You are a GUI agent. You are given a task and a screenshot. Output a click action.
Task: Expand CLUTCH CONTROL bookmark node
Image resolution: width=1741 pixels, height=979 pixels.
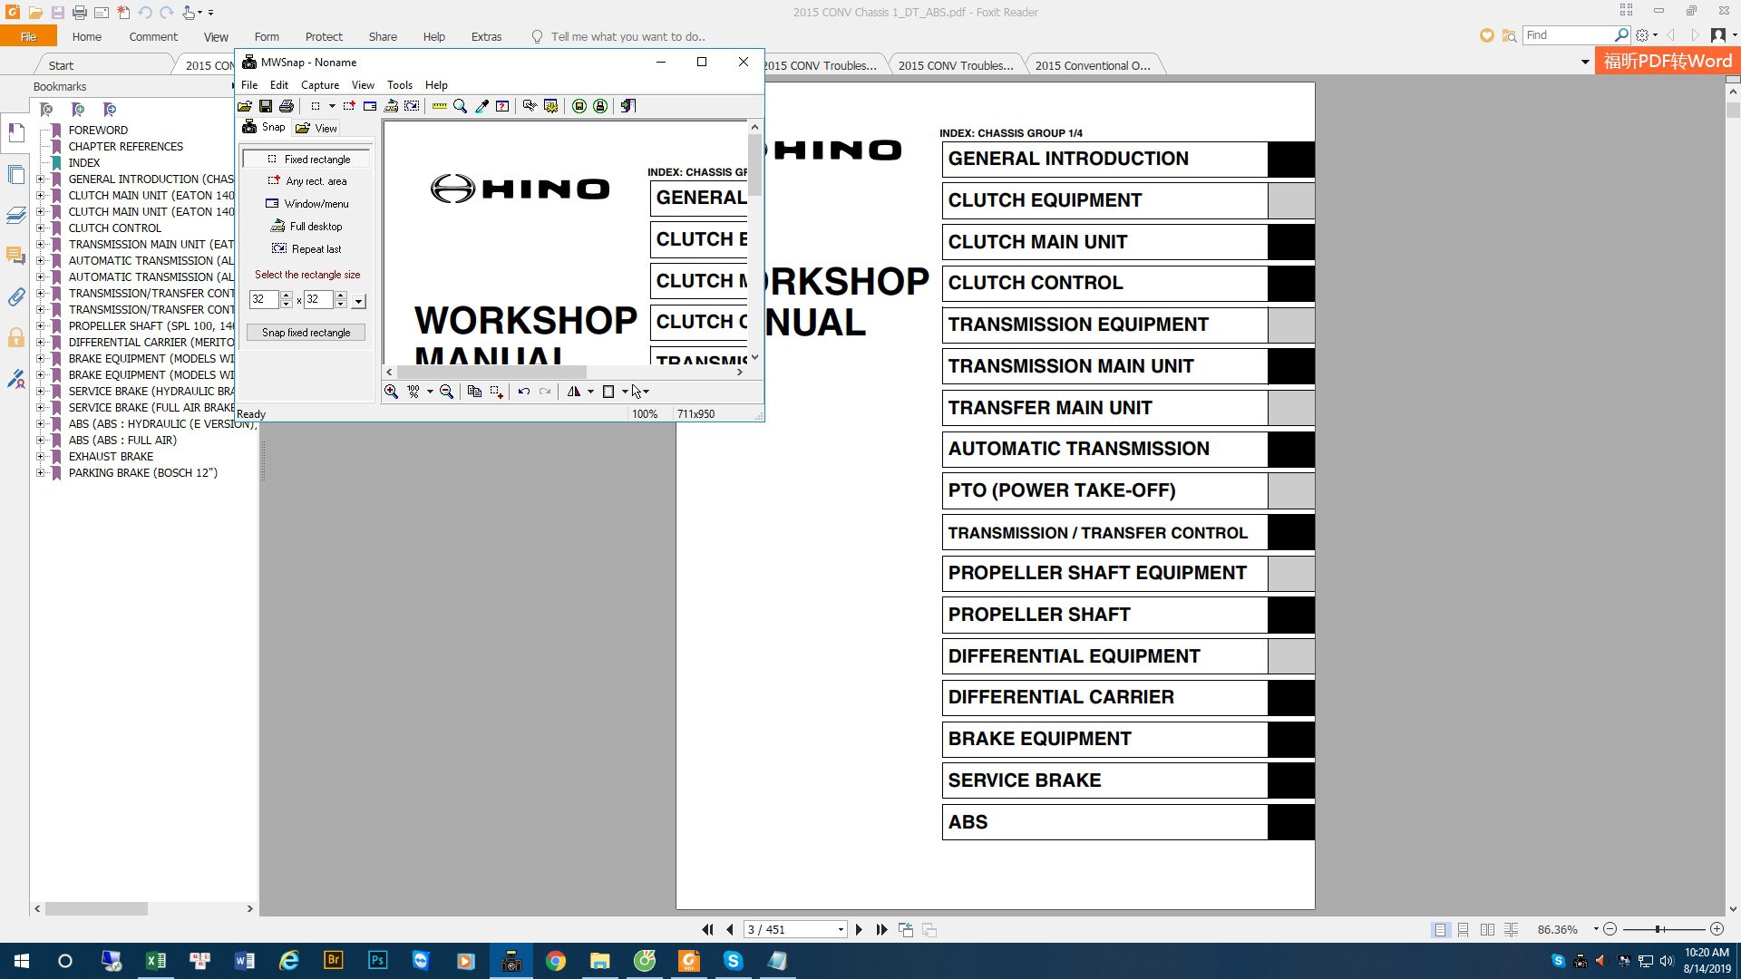pyautogui.click(x=40, y=228)
